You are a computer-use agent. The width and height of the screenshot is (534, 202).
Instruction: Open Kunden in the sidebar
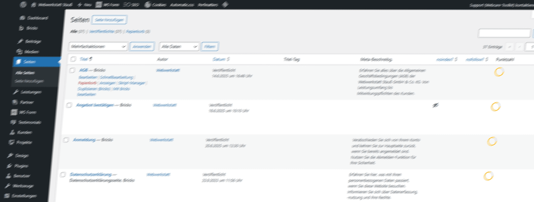pos(21,133)
